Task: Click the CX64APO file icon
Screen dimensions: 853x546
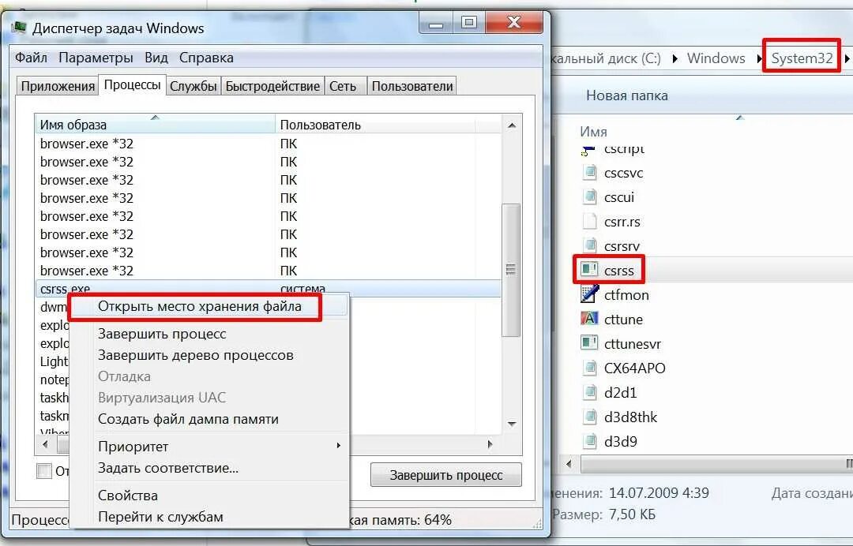Action: (589, 368)
